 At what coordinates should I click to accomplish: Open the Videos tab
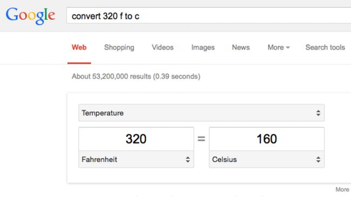(x=163, y=47)
